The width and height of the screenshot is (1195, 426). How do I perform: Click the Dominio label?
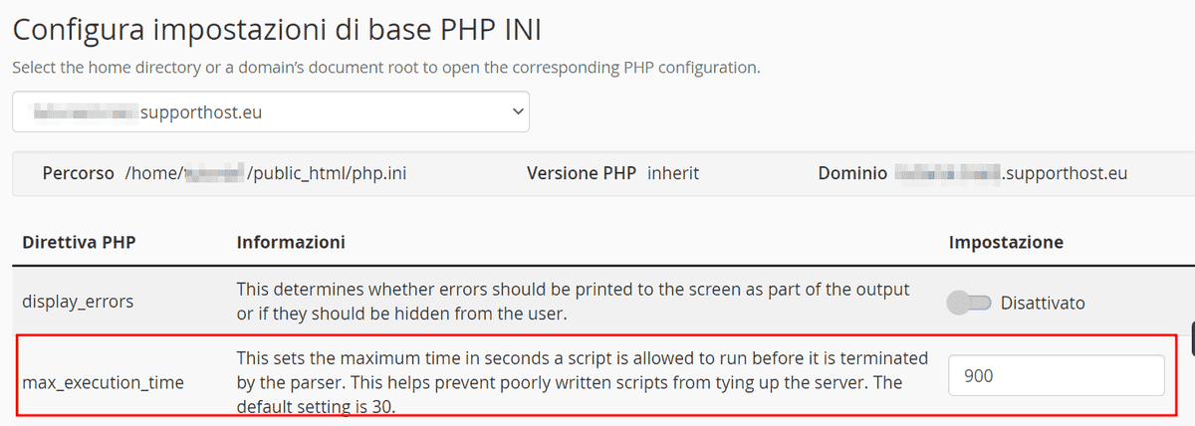click(852, 173)
